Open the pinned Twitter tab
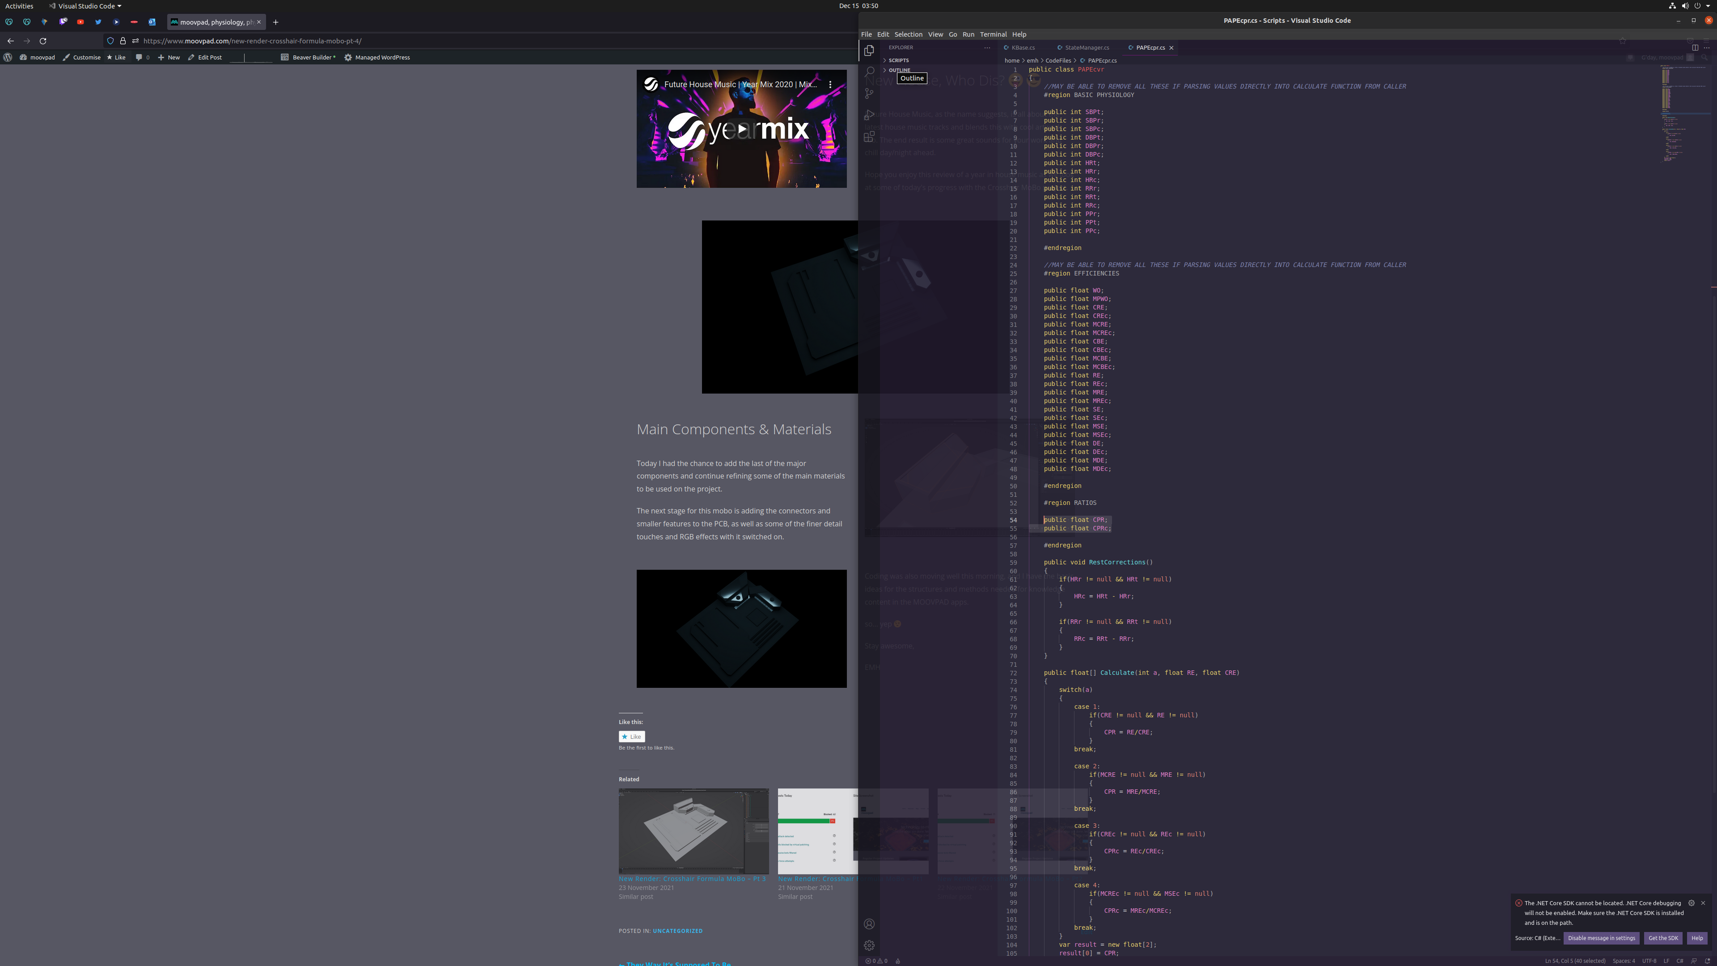This screenshot has width=1717, height=966. (99, 22)
